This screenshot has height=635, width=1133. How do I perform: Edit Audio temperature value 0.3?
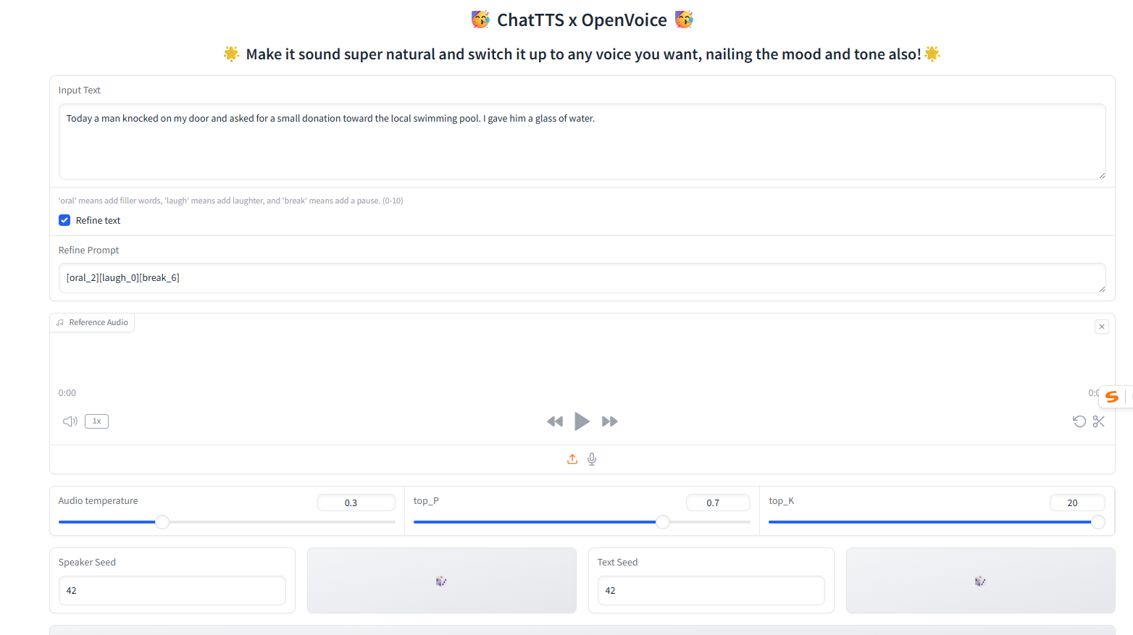tap(356, 502)
